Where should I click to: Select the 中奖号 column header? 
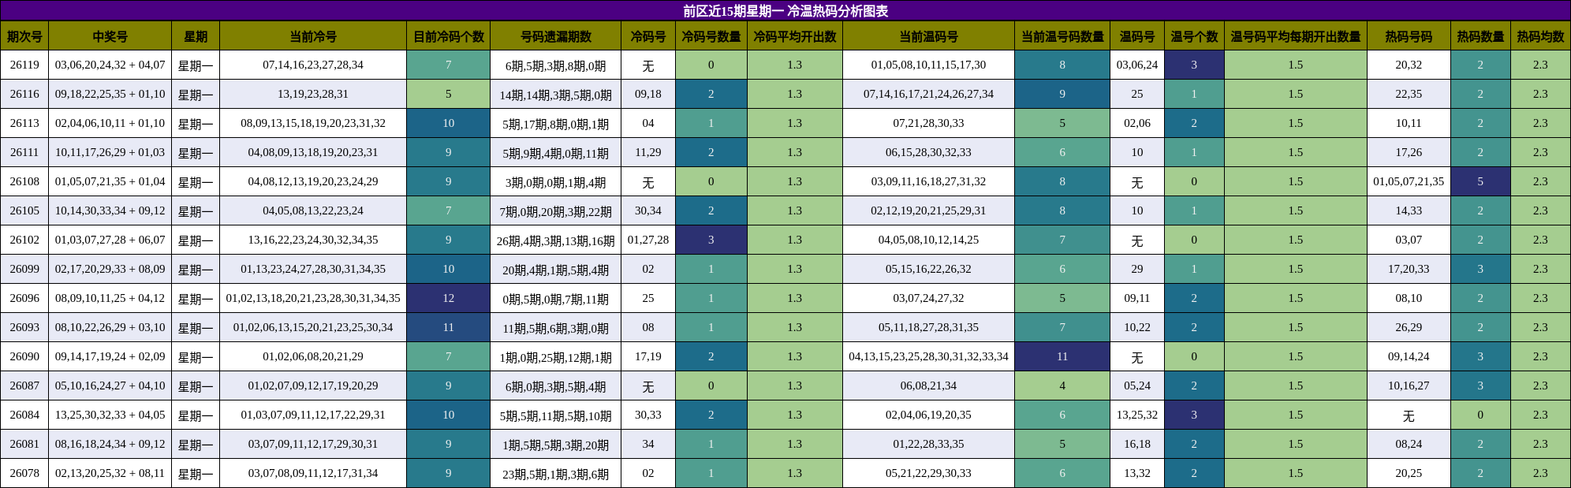(110, 36)
